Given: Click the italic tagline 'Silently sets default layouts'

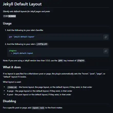Looking at the screenshot, I should (26, 11).
